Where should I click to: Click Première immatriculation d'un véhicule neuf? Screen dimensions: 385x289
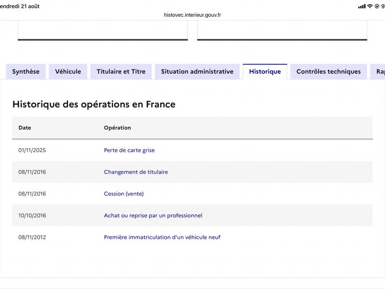162,237
